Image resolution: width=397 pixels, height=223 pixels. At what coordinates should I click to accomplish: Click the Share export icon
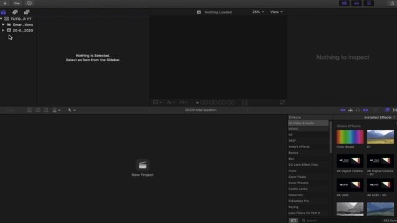click(x=392, y=3)
